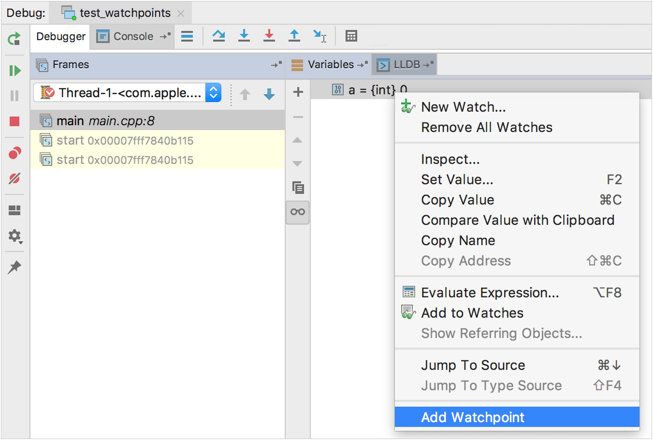Restore the debugger layout
This screenshot has width=653, height=440.
tap(15, 210)
